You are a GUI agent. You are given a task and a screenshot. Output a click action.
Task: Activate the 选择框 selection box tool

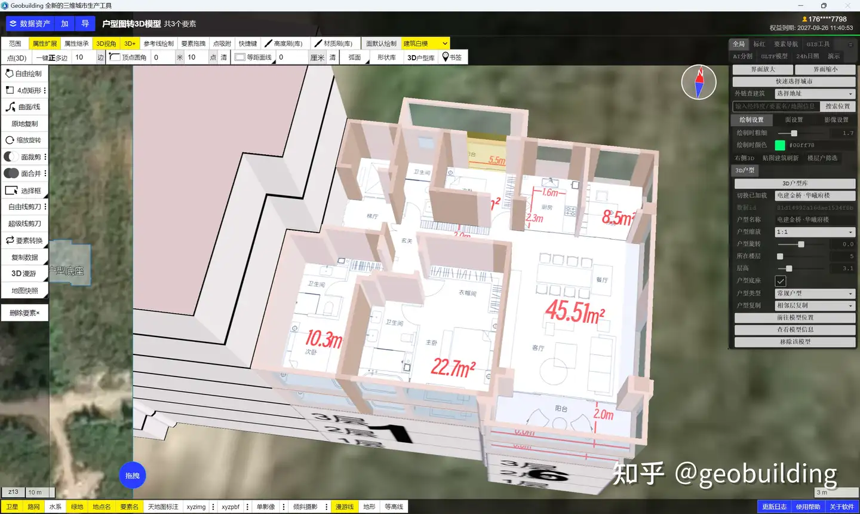point(24,191)
